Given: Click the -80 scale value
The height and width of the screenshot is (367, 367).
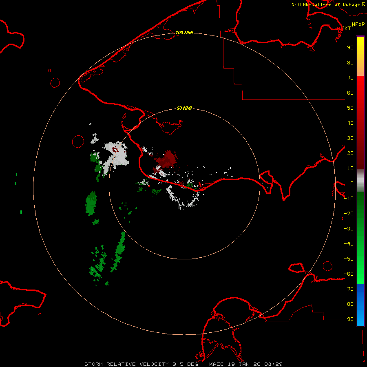Looking at the screenshot, I should pyautogui.click(x=349, y=304).
